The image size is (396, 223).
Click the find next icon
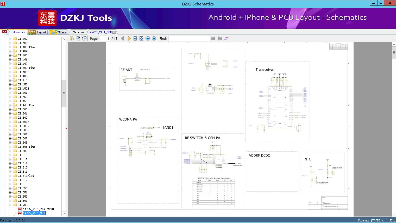pyautogui.click(x=220, y=38)
